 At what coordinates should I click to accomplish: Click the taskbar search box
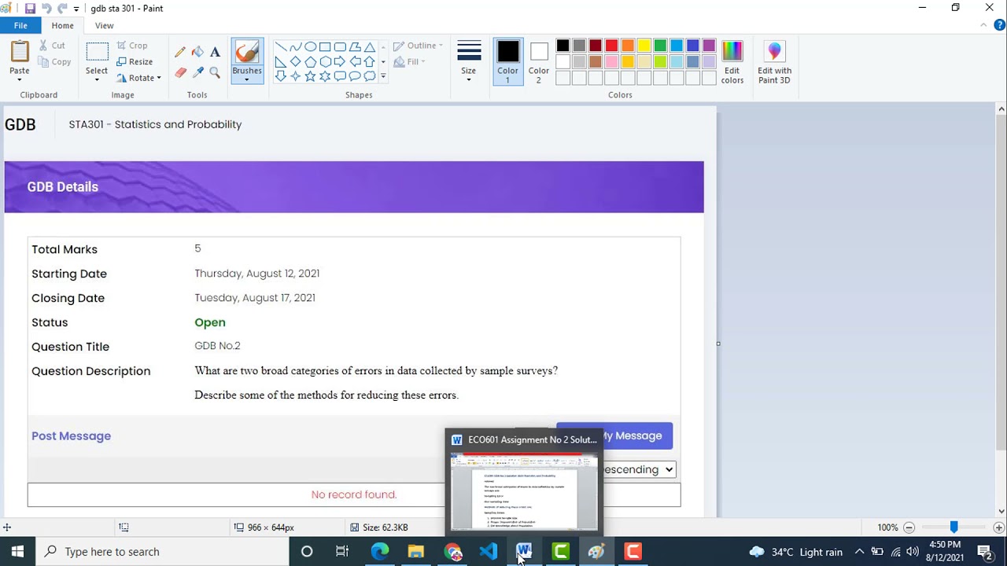pos(162,552)
